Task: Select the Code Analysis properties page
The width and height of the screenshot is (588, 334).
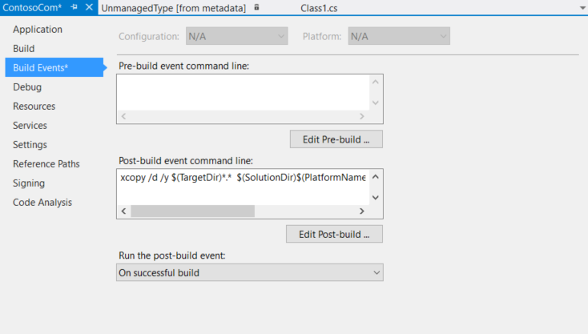Action: 42,203
